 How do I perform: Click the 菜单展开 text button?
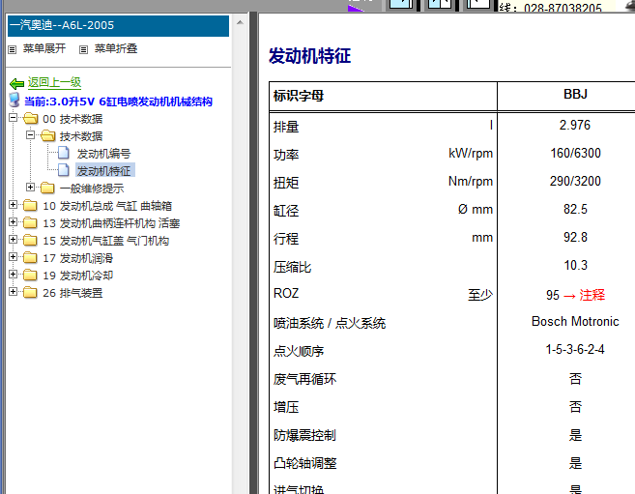click(x=44, y=48)
